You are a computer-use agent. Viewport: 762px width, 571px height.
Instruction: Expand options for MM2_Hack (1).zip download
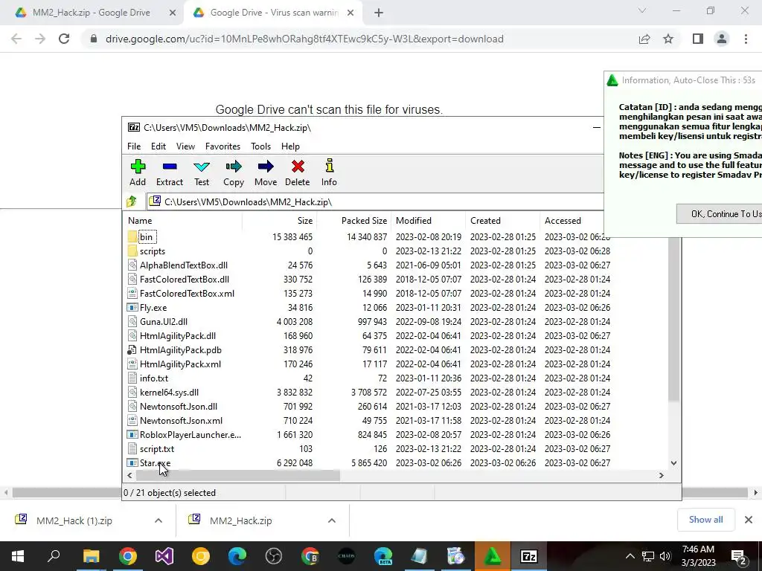coord(159,520)
